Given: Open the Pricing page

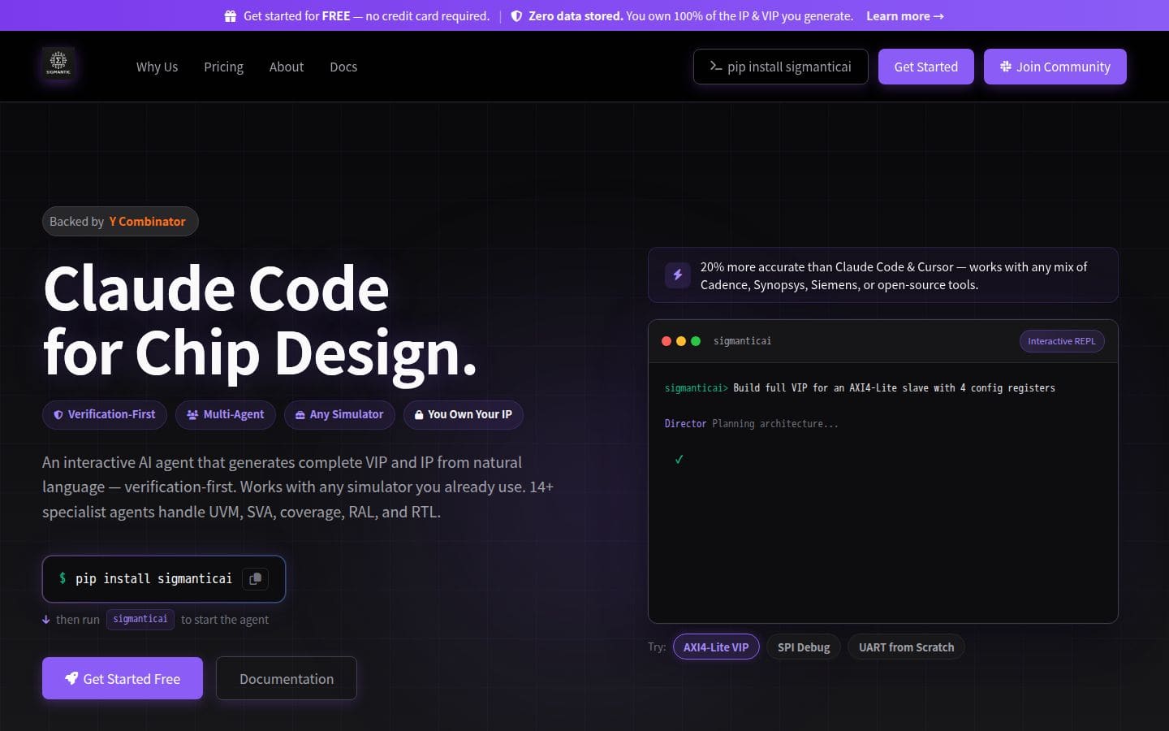Looking at the screenshot, I should (223, 67).
